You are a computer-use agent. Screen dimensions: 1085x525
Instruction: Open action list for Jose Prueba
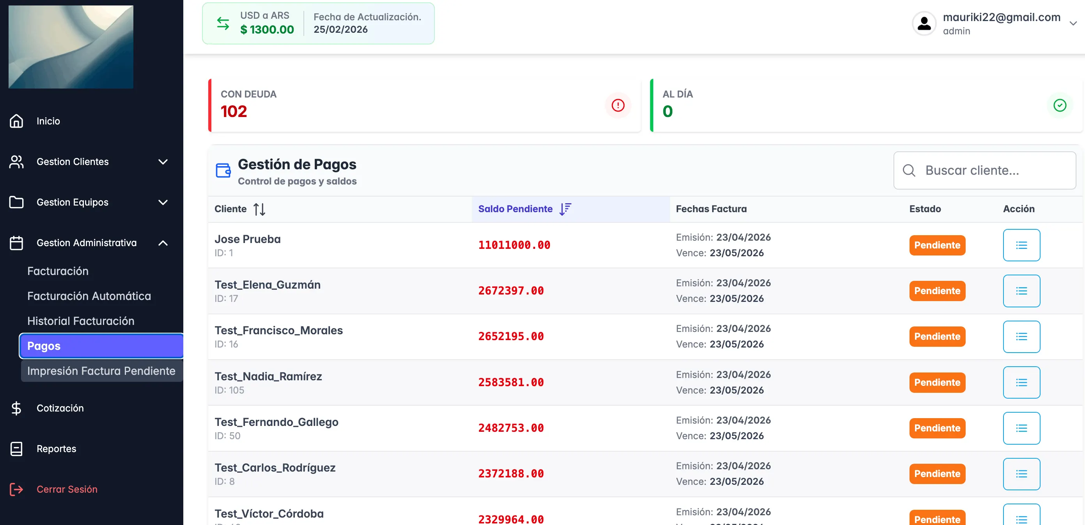[x=1021, y=245]
